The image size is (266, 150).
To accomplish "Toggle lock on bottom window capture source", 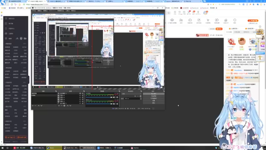I will (x=82, y=103).
